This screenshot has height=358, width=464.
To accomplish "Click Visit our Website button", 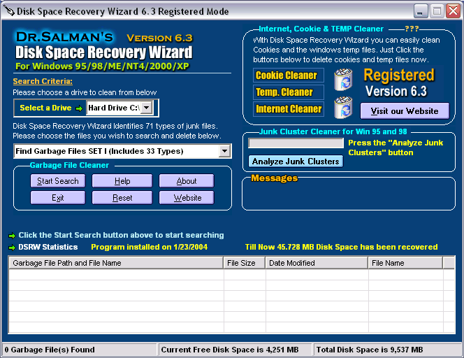I will click(x=405, y=111).
